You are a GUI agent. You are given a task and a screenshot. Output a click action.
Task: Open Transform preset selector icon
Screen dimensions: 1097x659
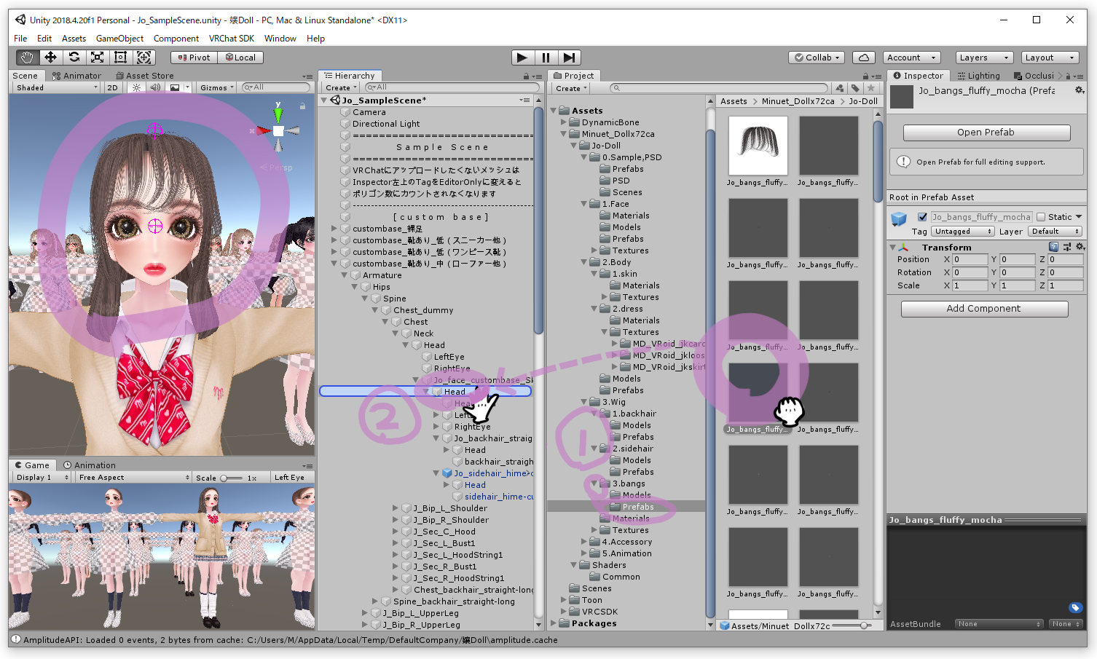(x=1068, y=247)
